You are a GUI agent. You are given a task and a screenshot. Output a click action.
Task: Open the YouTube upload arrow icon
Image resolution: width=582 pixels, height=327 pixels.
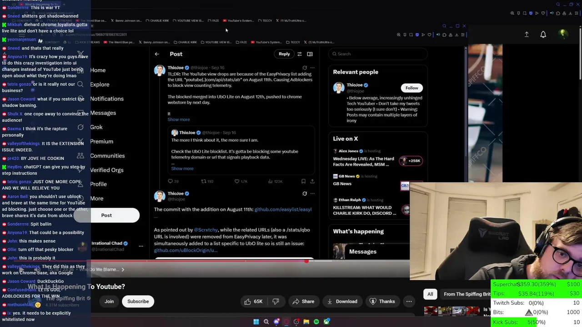[x=527, y=35]
